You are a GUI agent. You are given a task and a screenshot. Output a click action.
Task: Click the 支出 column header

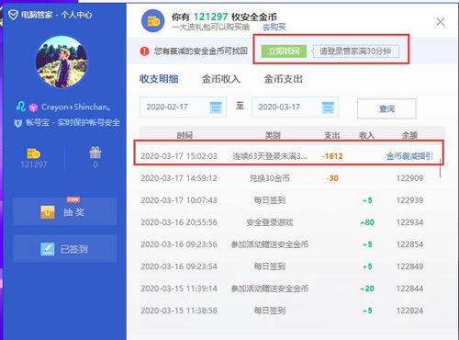coord(332,135)
